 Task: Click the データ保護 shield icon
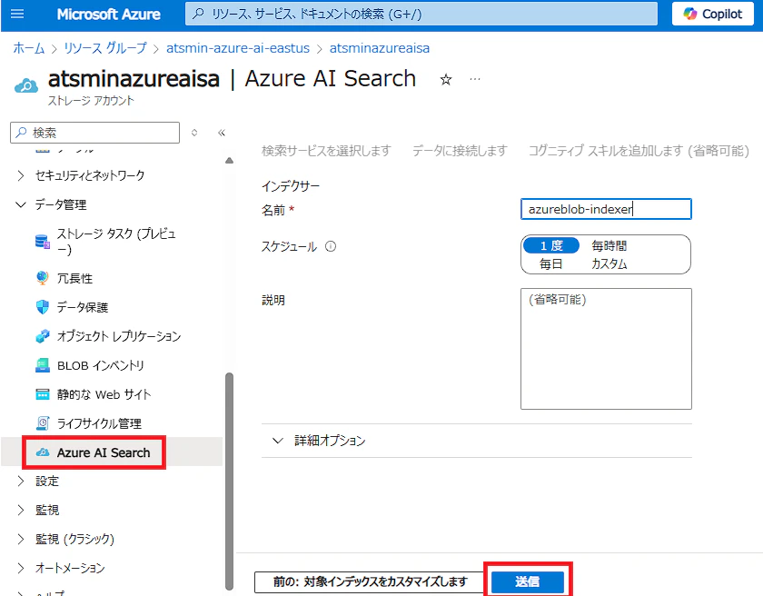[x=43, y=307]
